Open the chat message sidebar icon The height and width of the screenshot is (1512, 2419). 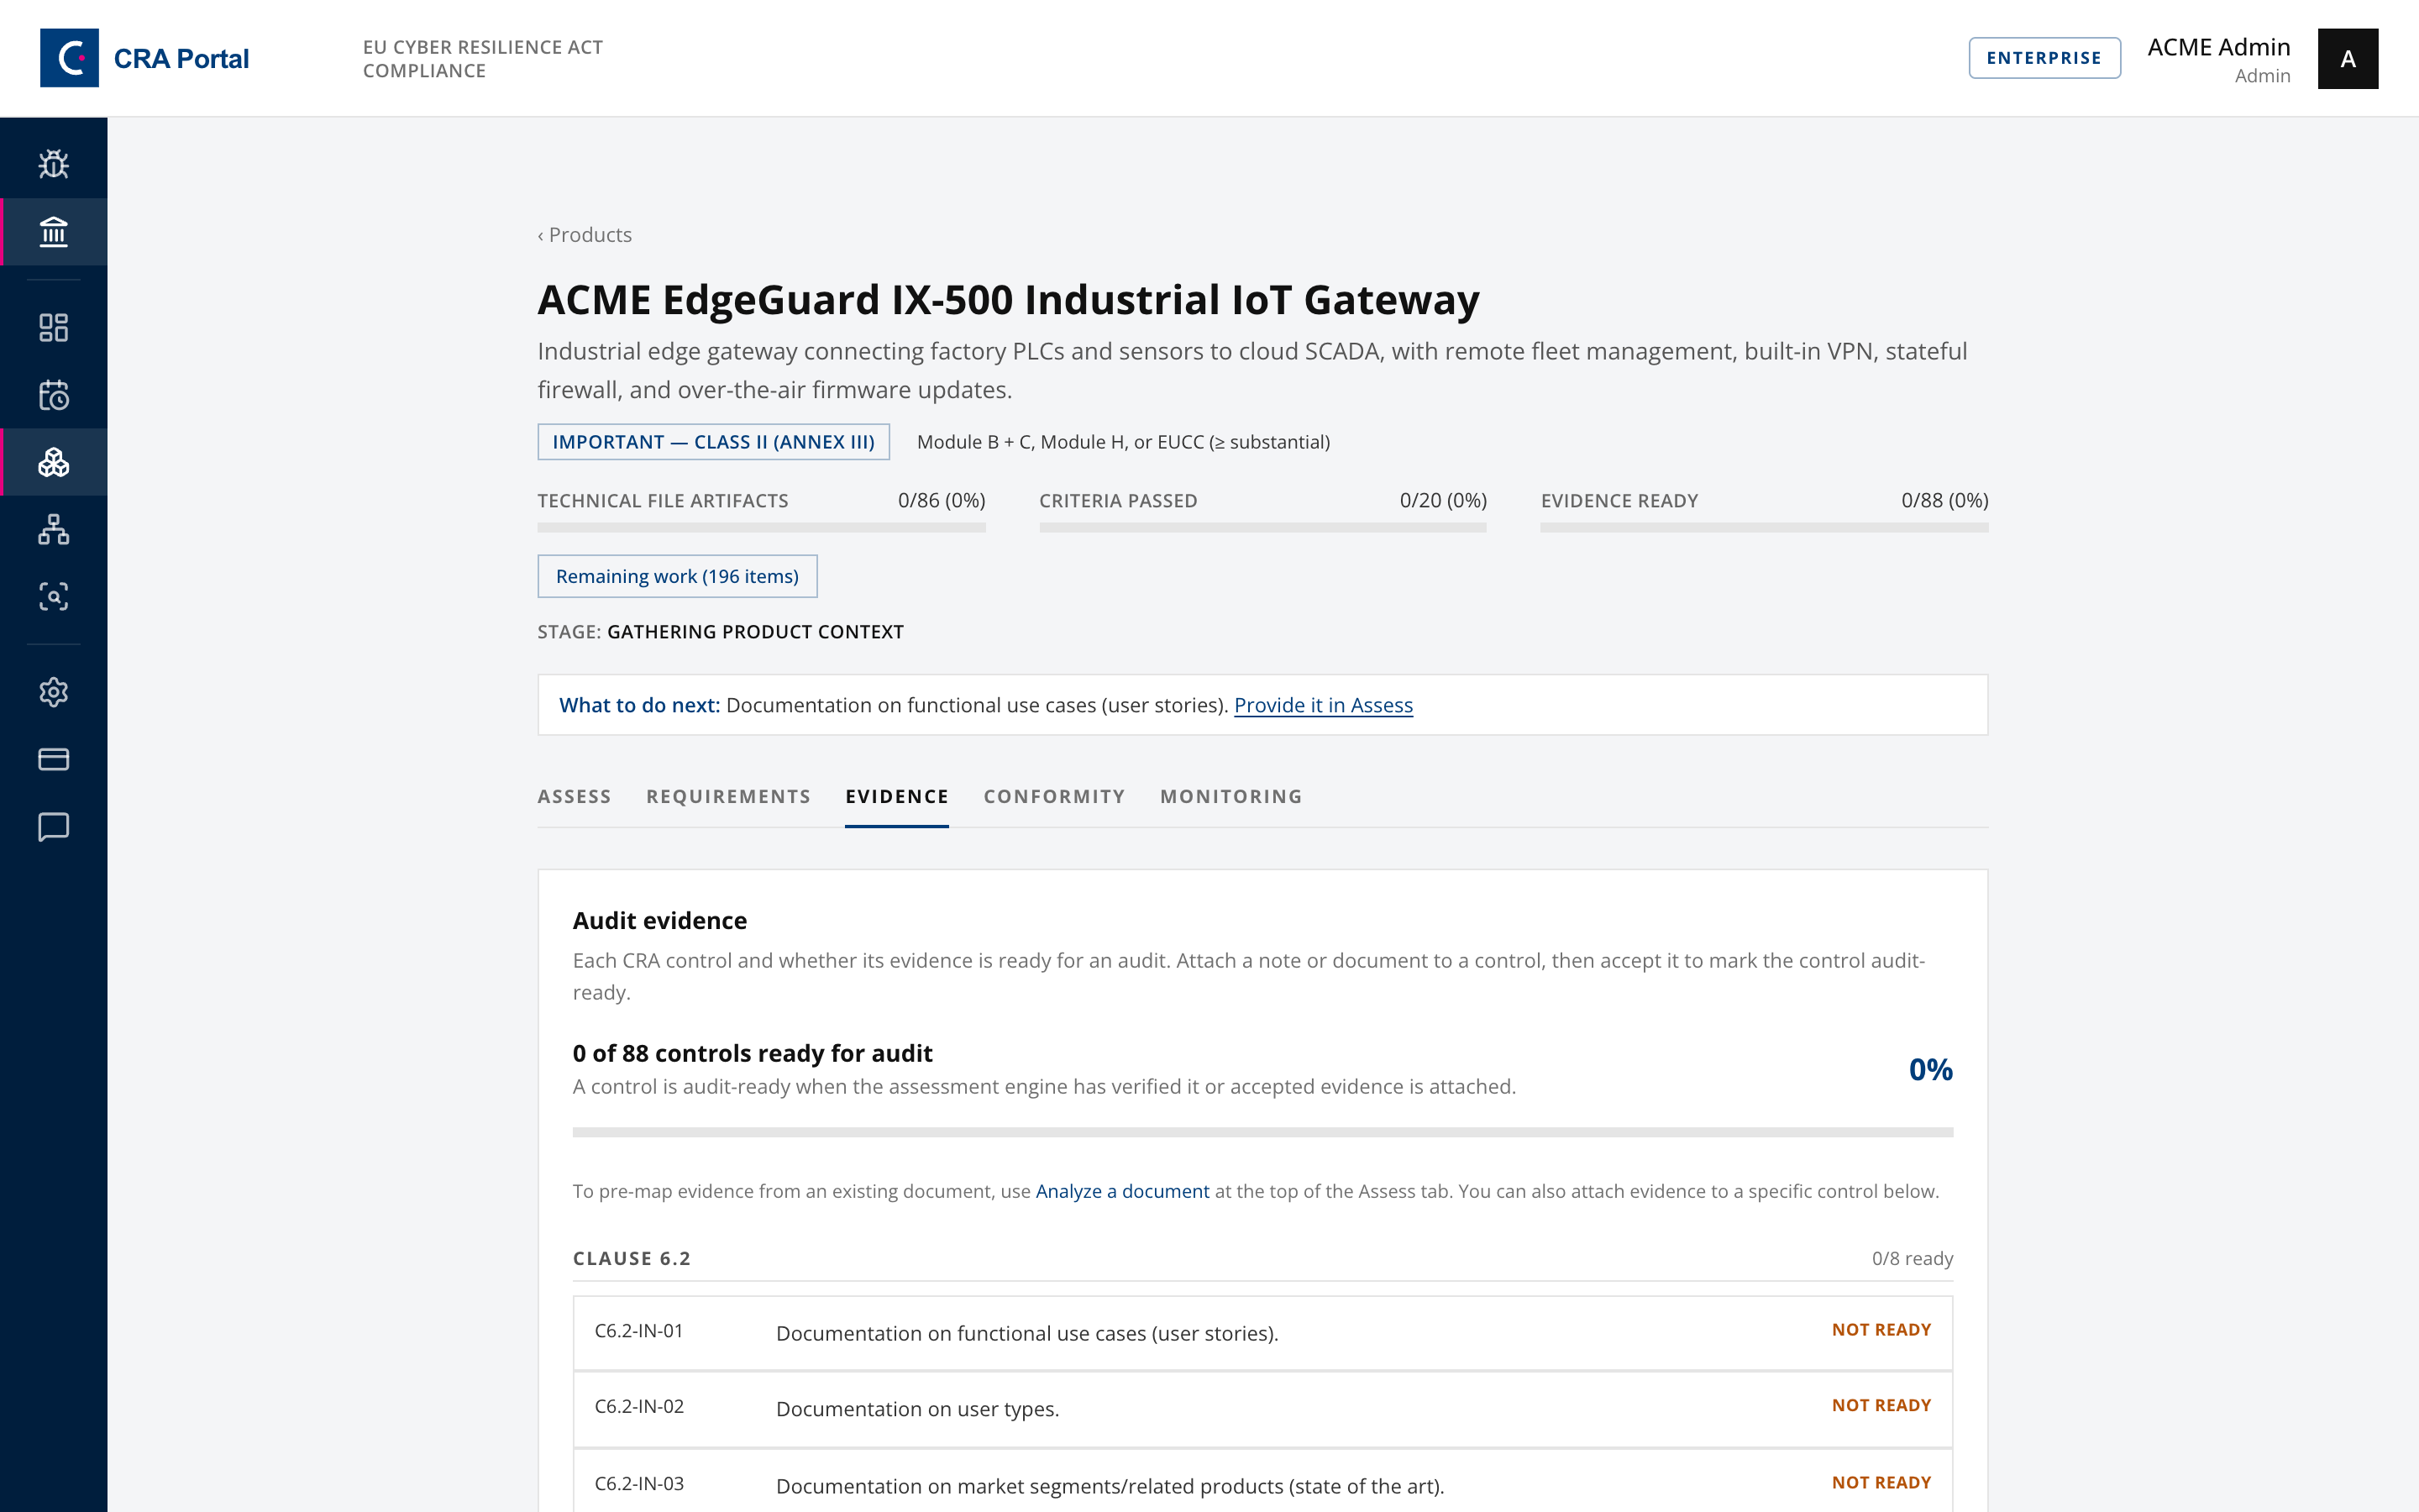[x=54, y=827]
